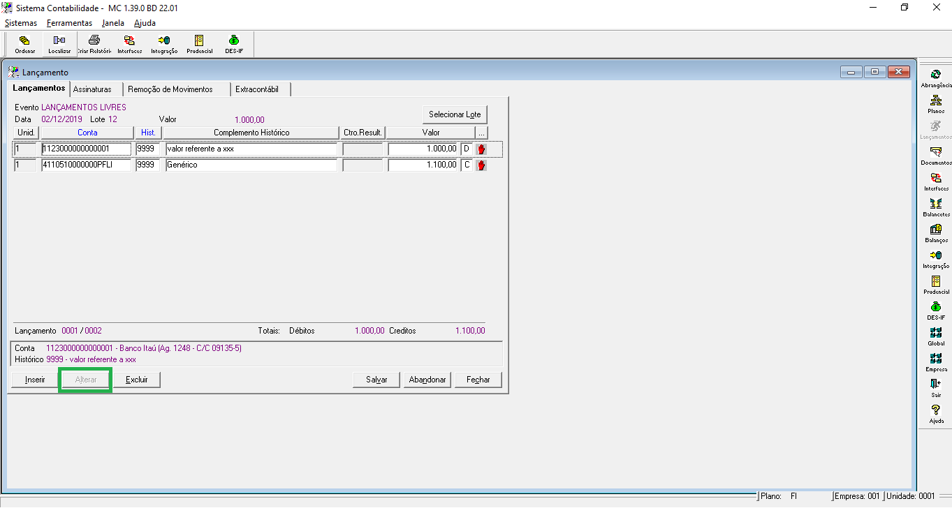The width and height of the screenshot is (952, 508).
Task: Open the Ferramentas menu
Action: (x=69, y=23)
